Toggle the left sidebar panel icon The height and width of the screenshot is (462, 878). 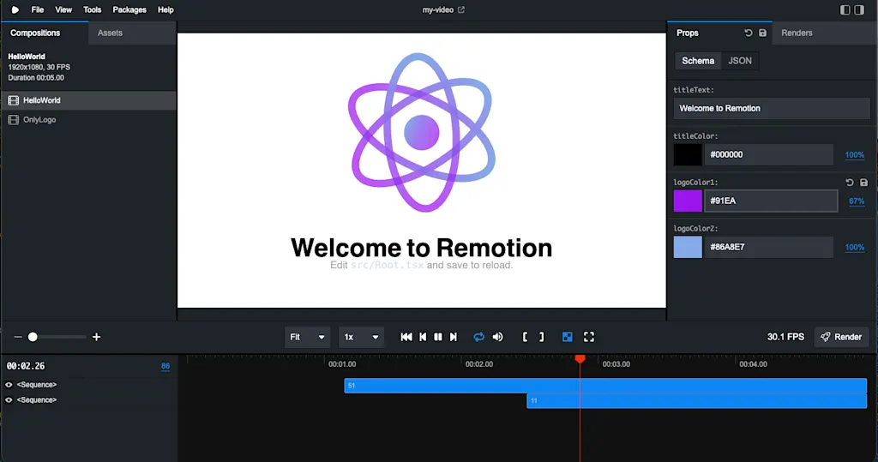(x=845, y=9)
